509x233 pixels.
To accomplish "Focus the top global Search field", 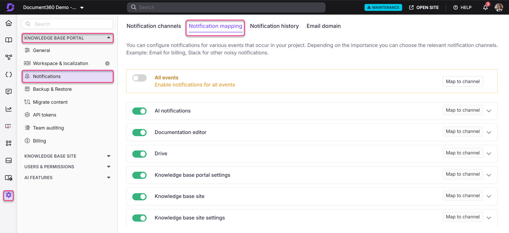I will click(x=226, y=7).
